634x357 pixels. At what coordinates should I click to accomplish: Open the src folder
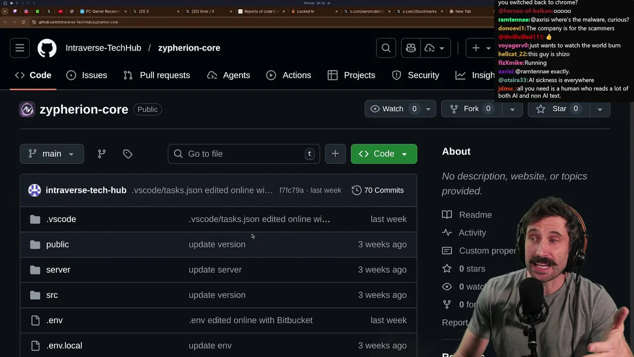[52, 295]
